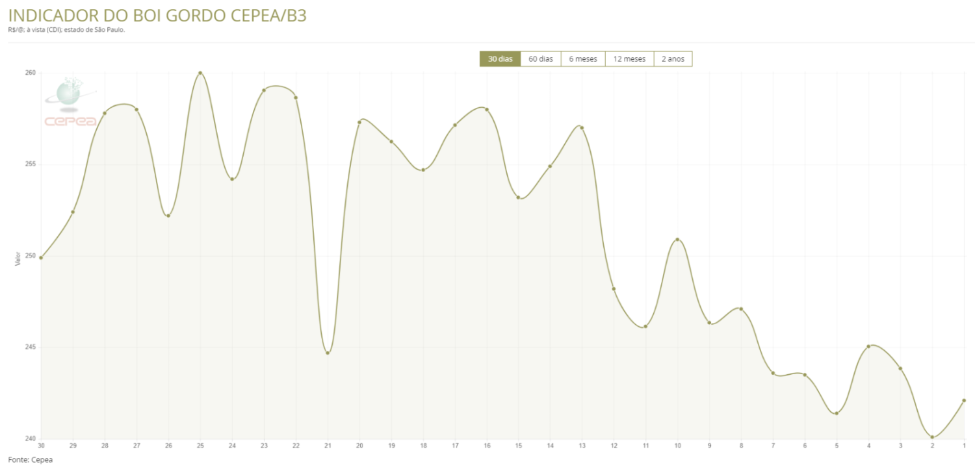
Task: Select the data point above day 5
Action: pyautogui.click(x=837, y=413)
